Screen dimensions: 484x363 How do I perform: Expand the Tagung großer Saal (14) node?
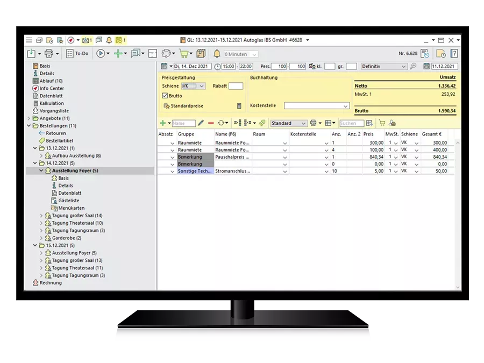click(x=41, y=216)
